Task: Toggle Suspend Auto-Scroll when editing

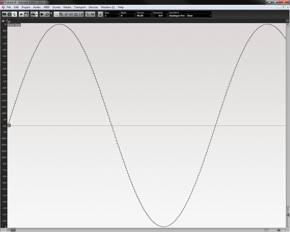Action: 37,14
